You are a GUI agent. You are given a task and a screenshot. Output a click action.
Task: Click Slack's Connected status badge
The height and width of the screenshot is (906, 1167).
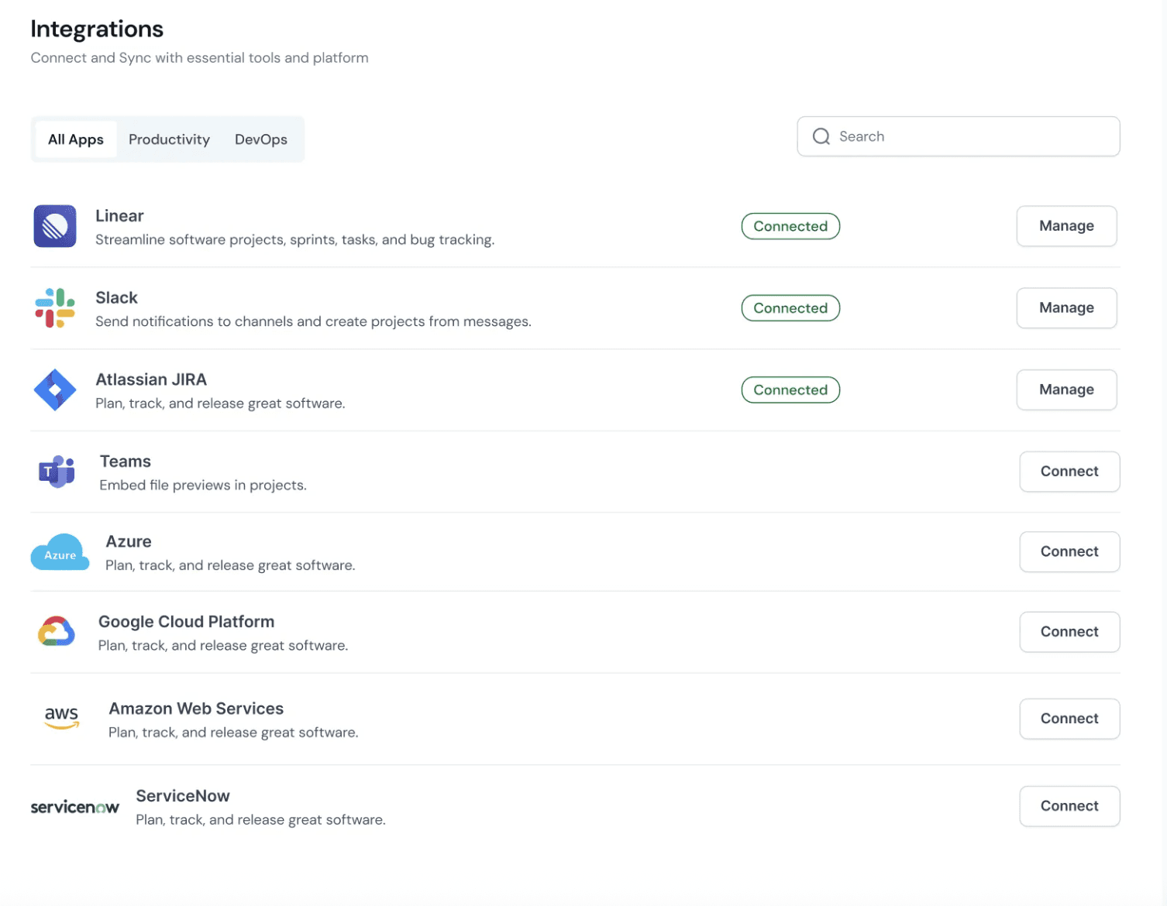pos(790,308)
